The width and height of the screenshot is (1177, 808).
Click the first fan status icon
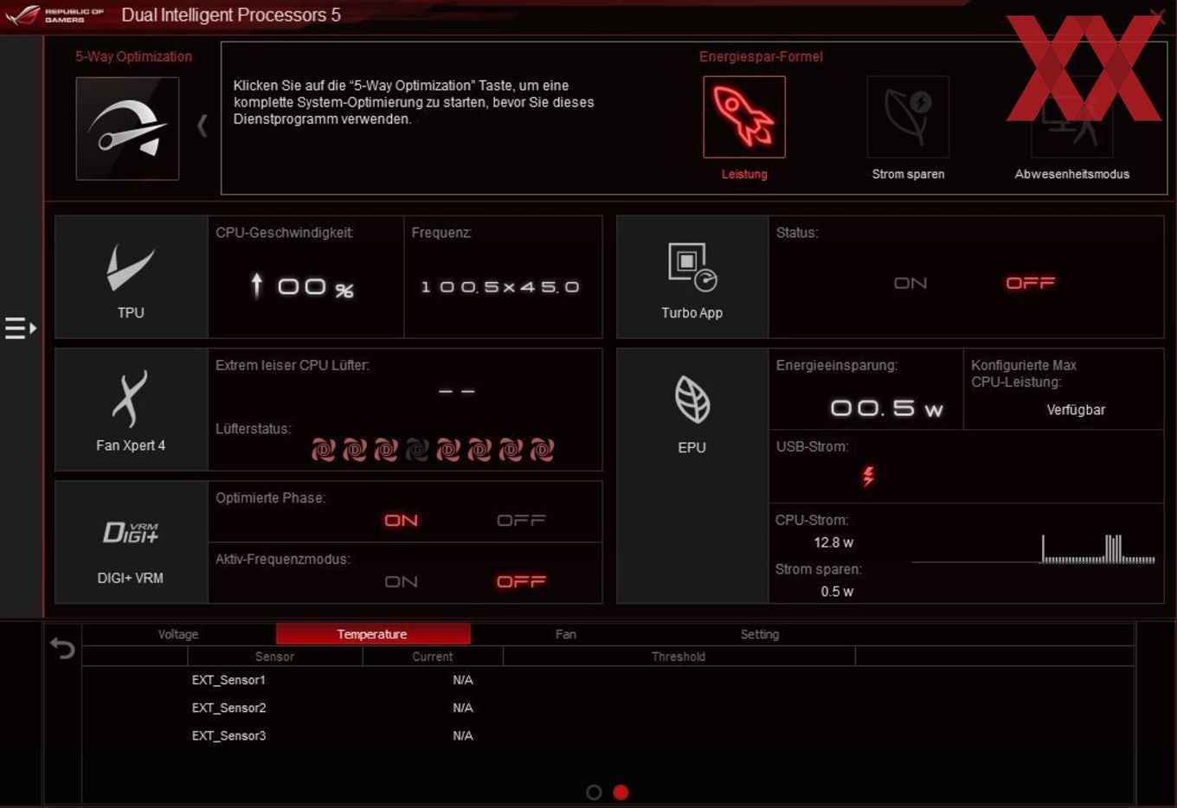click(x=323, y=450)
